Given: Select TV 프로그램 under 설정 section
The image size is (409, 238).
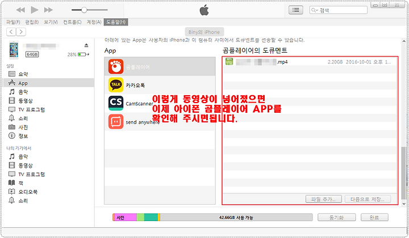Looking at the screenshot, I should click(49, 109).
